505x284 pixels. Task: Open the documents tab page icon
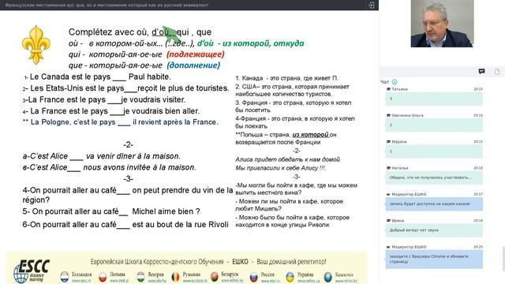tap(497, 72)
